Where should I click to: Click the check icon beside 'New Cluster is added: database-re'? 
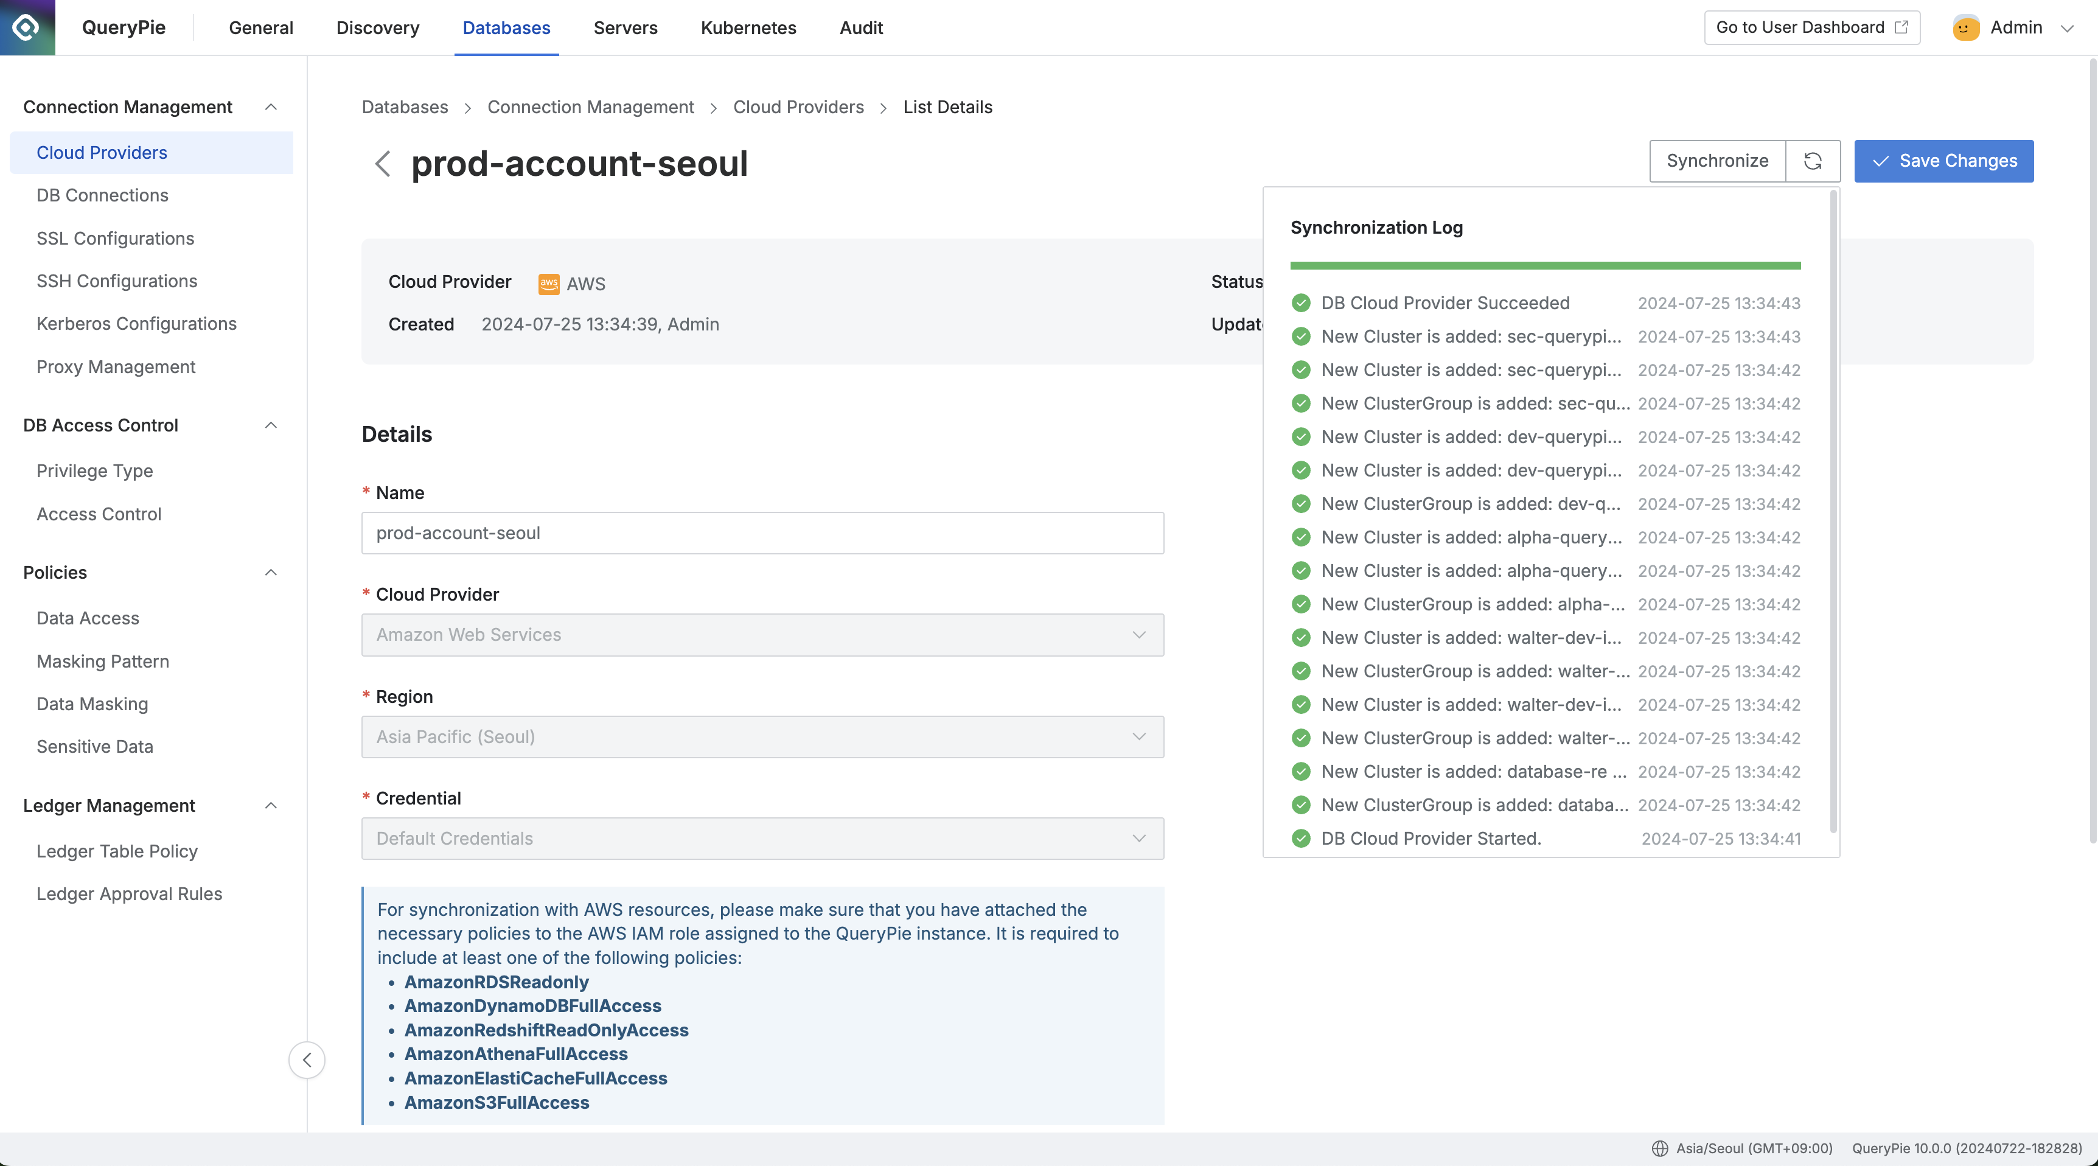1302,772
